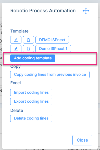Image resolution: width=100 pixels, height=150 pixels.
Task: Click the Excel section heading
Action: tap(16, 83)
